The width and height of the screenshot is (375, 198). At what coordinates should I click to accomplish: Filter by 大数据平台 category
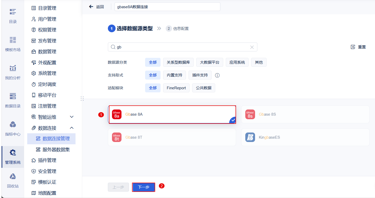pos(210,62)
